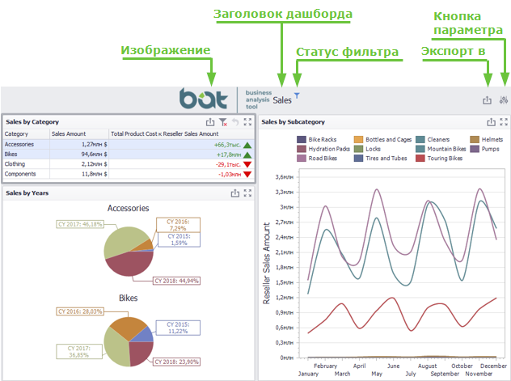Sort by the Sales Amount column header
The height and width of the screenshot is (381, 511).
[x=79, y=134]
